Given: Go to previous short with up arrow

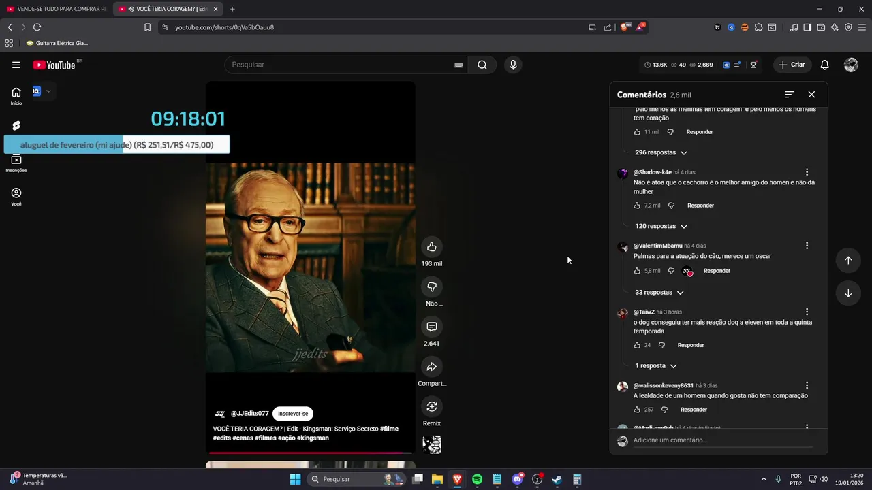Looking at the screenshot, I should pos(848,260).
